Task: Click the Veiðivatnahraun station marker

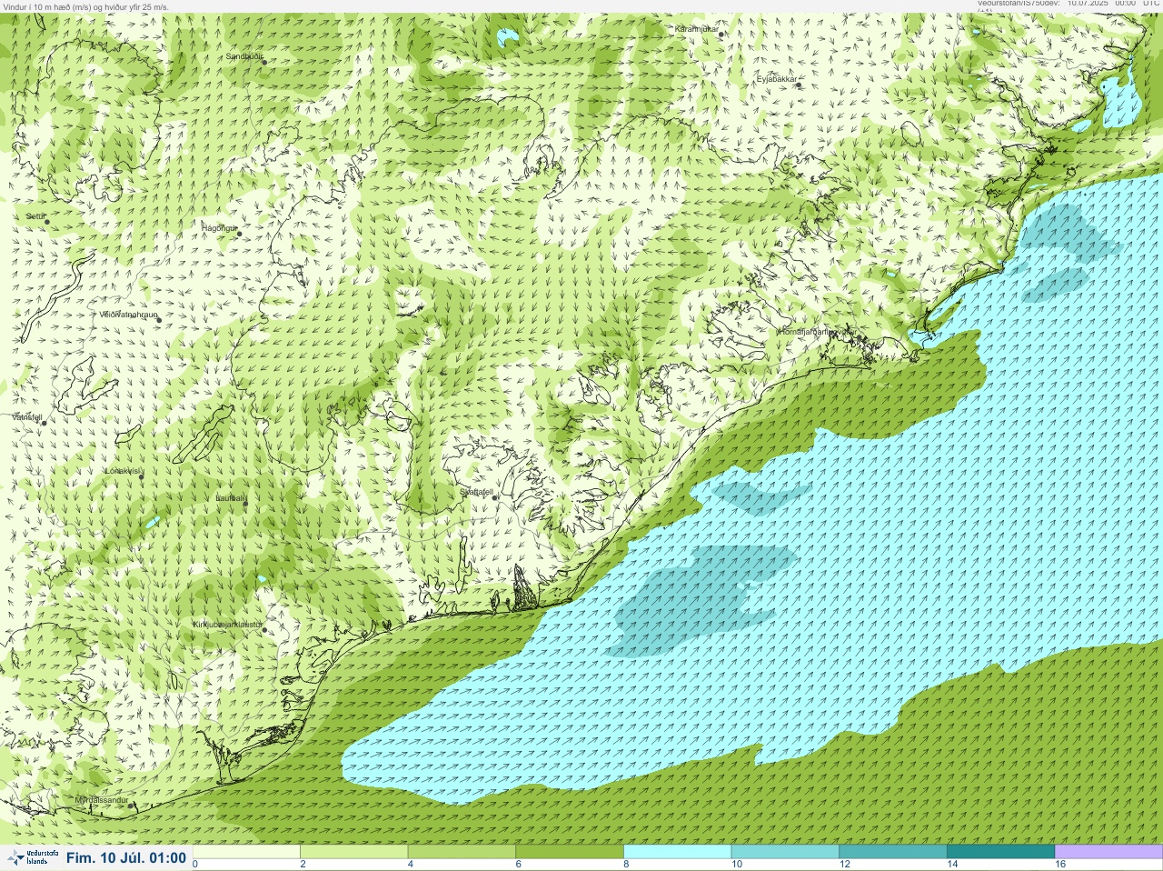Action: click(x=158, y=320)
